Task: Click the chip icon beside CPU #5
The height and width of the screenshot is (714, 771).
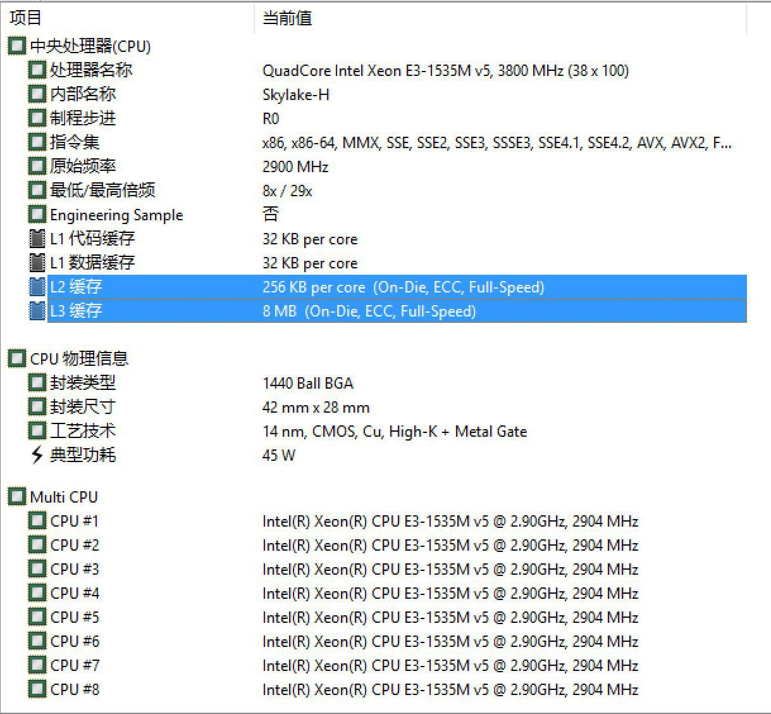Action: click(x=37, y=617)
